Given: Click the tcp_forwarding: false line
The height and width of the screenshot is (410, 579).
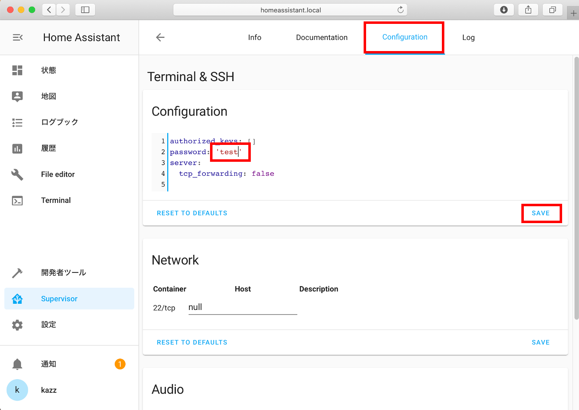Looking at the screenshot, I should pyautogui.click(x=226, y=173).
